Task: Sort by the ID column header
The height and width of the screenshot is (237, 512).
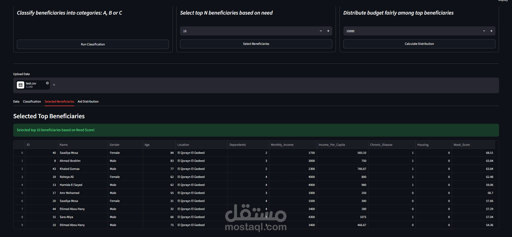Action: click(41, 145)
